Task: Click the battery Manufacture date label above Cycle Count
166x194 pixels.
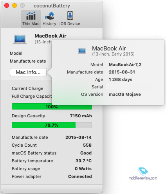Action: (x=30, y=137)
